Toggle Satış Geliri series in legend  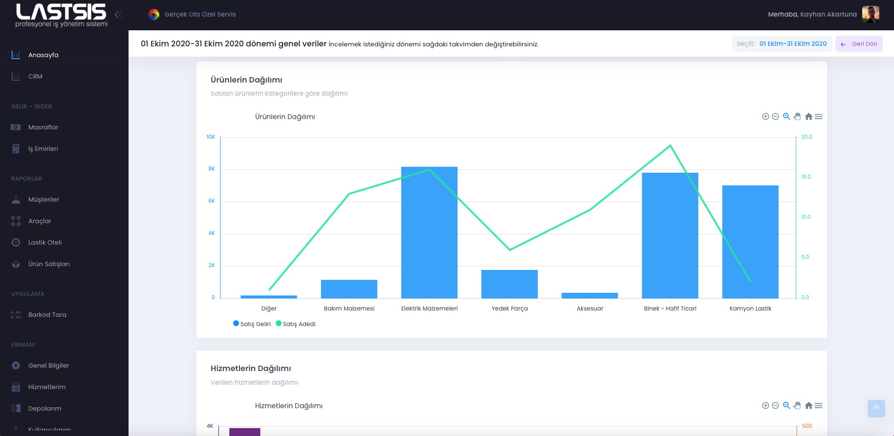pos(252,324)
